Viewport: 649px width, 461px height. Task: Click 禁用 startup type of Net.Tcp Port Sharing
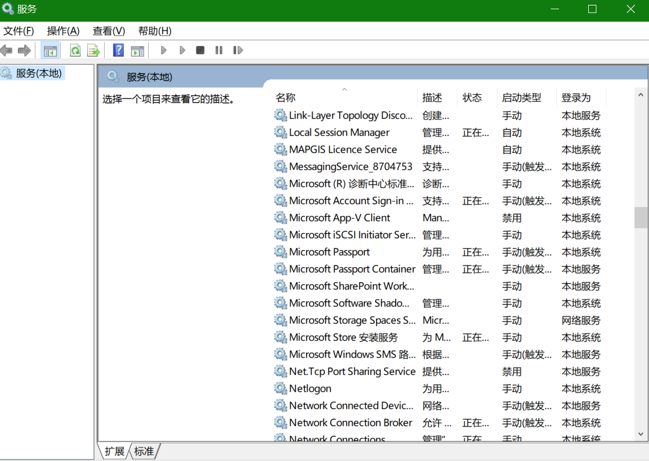pyautogui.click(x=512, y=372)
